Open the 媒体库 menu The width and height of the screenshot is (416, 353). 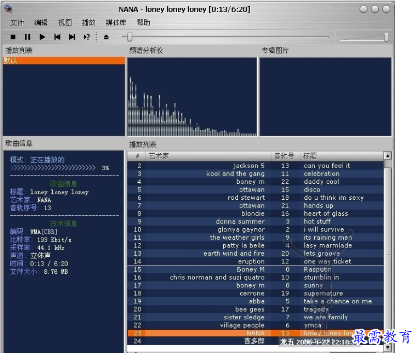[116, 23]
